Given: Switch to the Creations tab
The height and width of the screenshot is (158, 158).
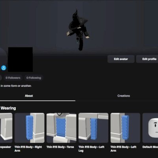Looking at the screenshot, I should pyautogui.click(x=124, y=96).
